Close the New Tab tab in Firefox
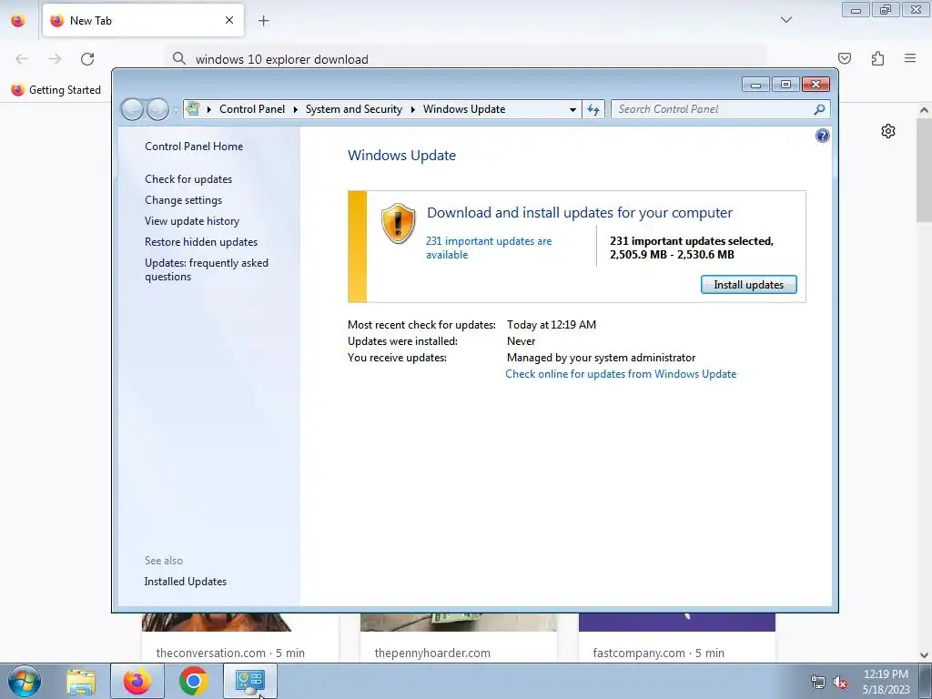This screenshot has height=699, width=932. pos(229,20)
